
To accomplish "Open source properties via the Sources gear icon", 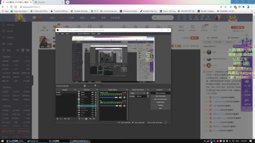I will (86, 119).
